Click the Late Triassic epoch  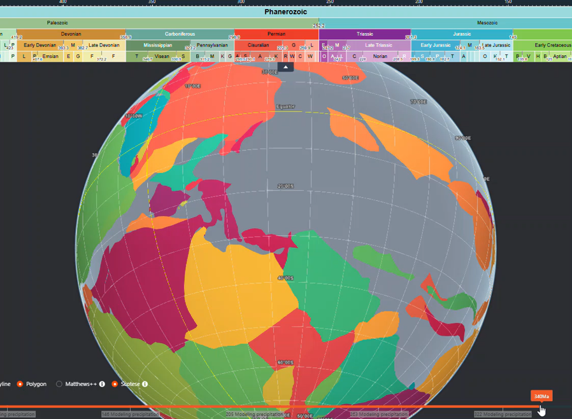[378, 46]
